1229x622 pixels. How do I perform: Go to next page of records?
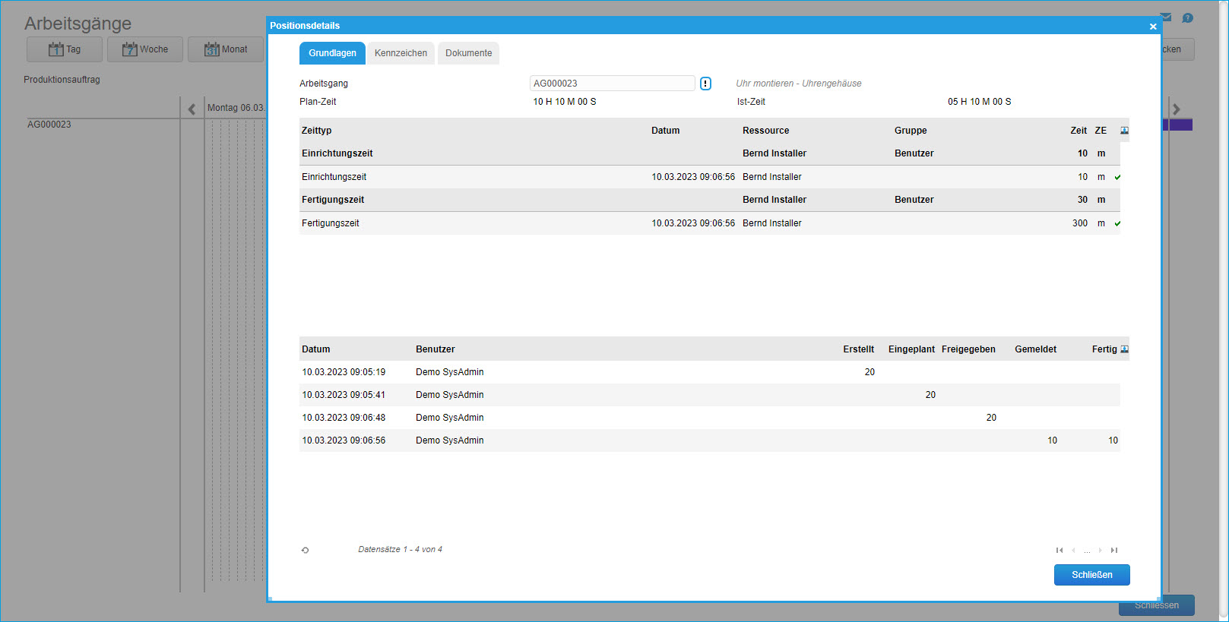(1100, 550)
